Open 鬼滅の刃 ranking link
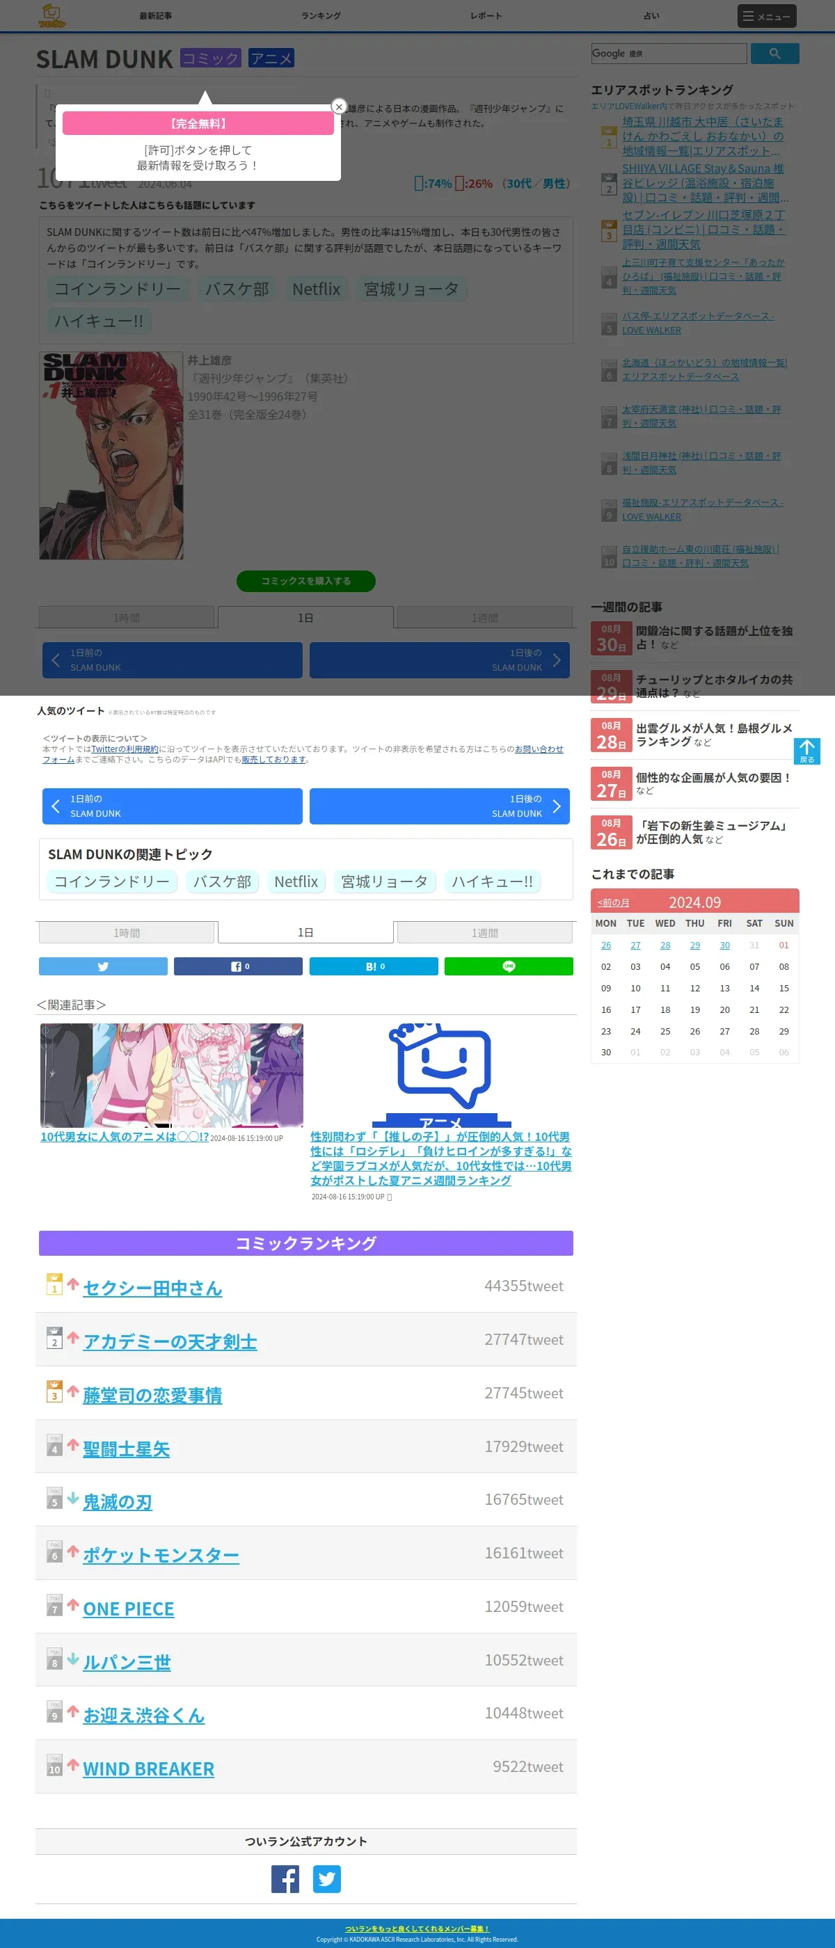Image resolution: width=835 pixels, height=1948 pixels. coord(117,1502)
